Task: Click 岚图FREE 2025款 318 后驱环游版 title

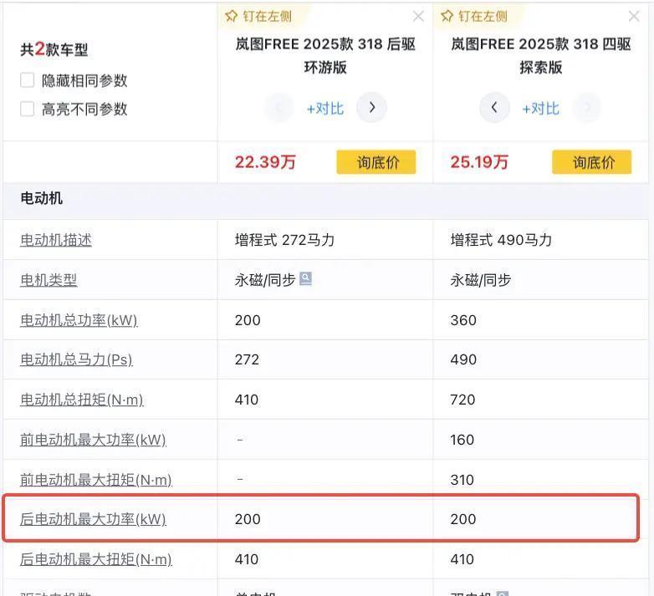Action: pyautogui.click(x=325, y=55)
